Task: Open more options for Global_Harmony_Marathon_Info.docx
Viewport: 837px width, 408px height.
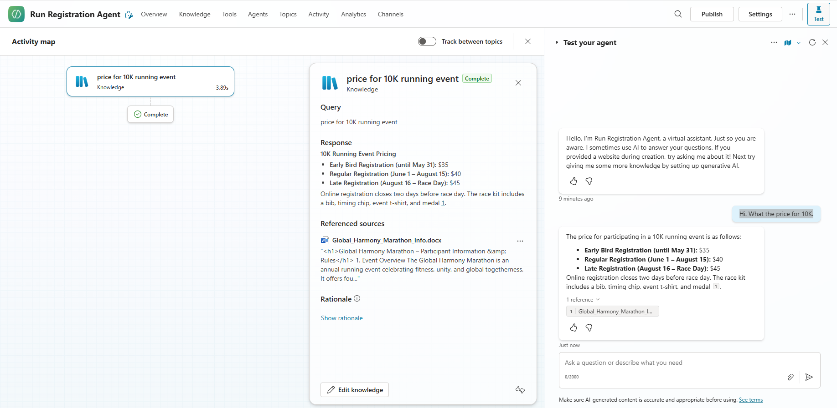Action: (520, 241)
